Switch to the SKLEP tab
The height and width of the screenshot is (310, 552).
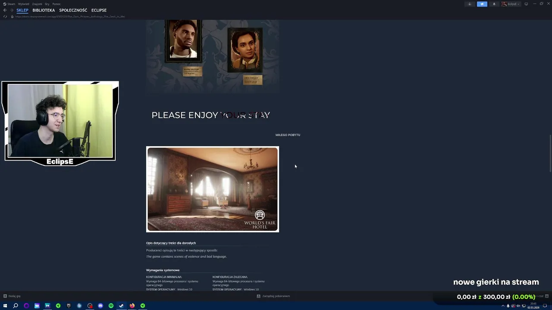click(22, 10)
